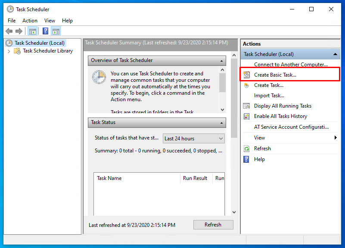Click summary pane scrollbar down arrow

[x=234, y=212]
